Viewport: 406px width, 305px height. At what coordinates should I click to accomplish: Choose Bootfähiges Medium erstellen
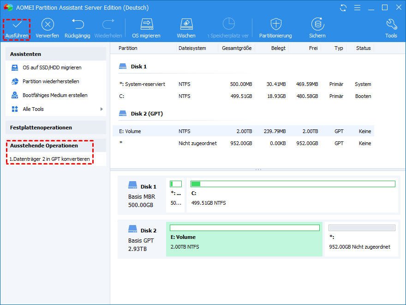[x=55, y=95]
